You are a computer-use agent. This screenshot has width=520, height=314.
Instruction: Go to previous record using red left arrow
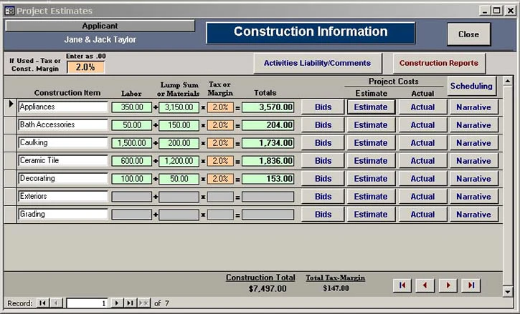[425, 285]
